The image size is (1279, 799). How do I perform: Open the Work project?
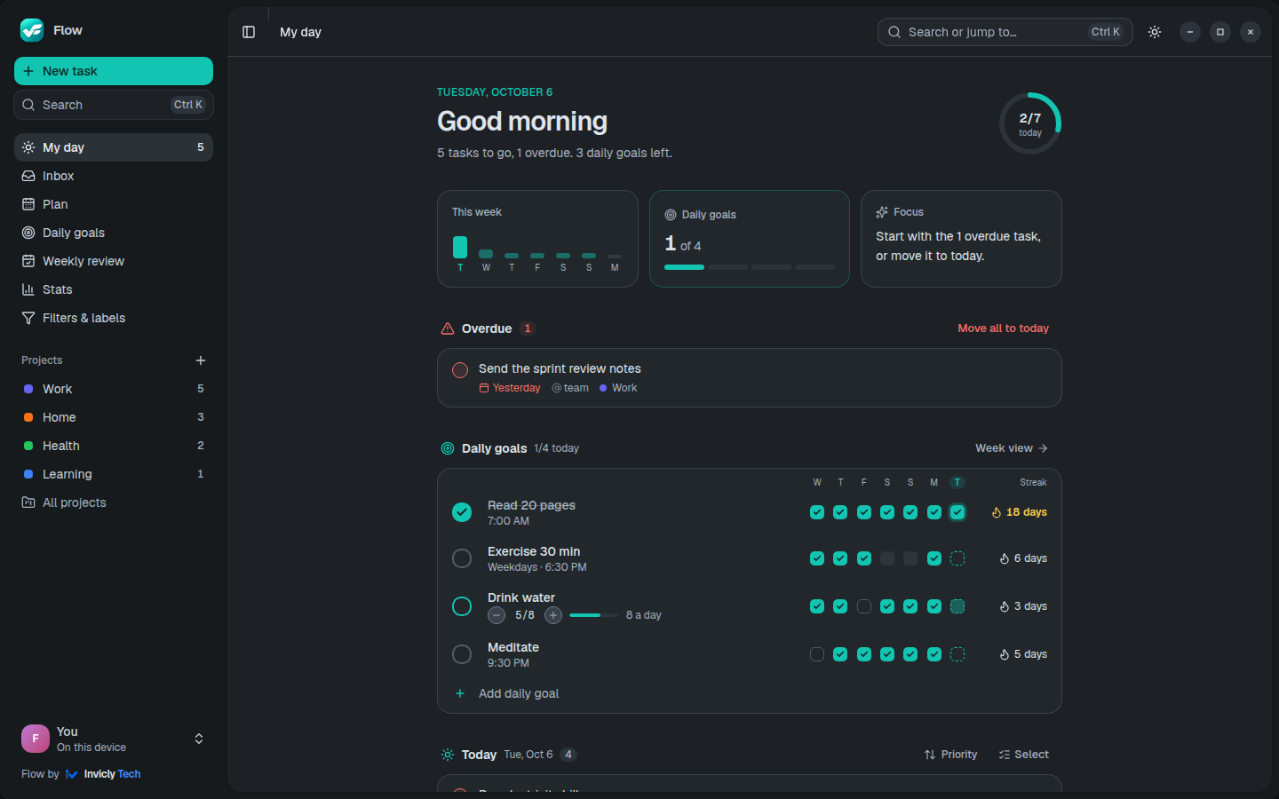click(x=114, y=389)
